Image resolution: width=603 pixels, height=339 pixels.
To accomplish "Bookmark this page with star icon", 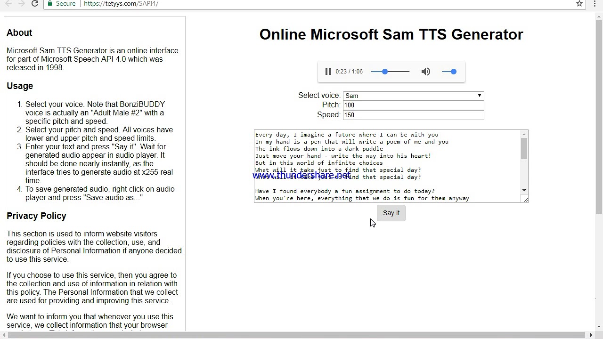I will pyautogui.click(x=579, y=3).
